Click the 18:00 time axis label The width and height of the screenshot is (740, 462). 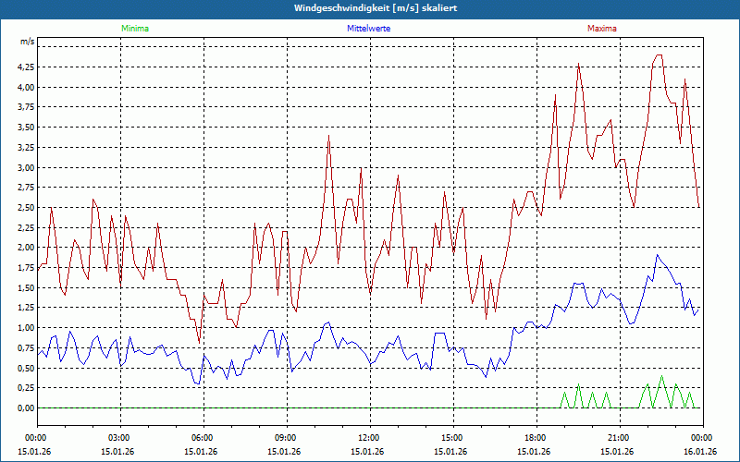tap(535, 438)
